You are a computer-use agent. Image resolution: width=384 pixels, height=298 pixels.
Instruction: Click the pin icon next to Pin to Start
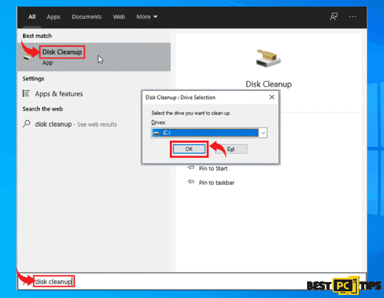[x=191, y=168]
